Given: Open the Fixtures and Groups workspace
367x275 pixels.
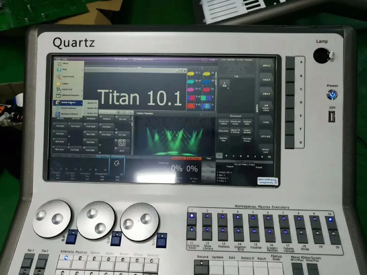Looking at the screenshot, I should 235,122.
